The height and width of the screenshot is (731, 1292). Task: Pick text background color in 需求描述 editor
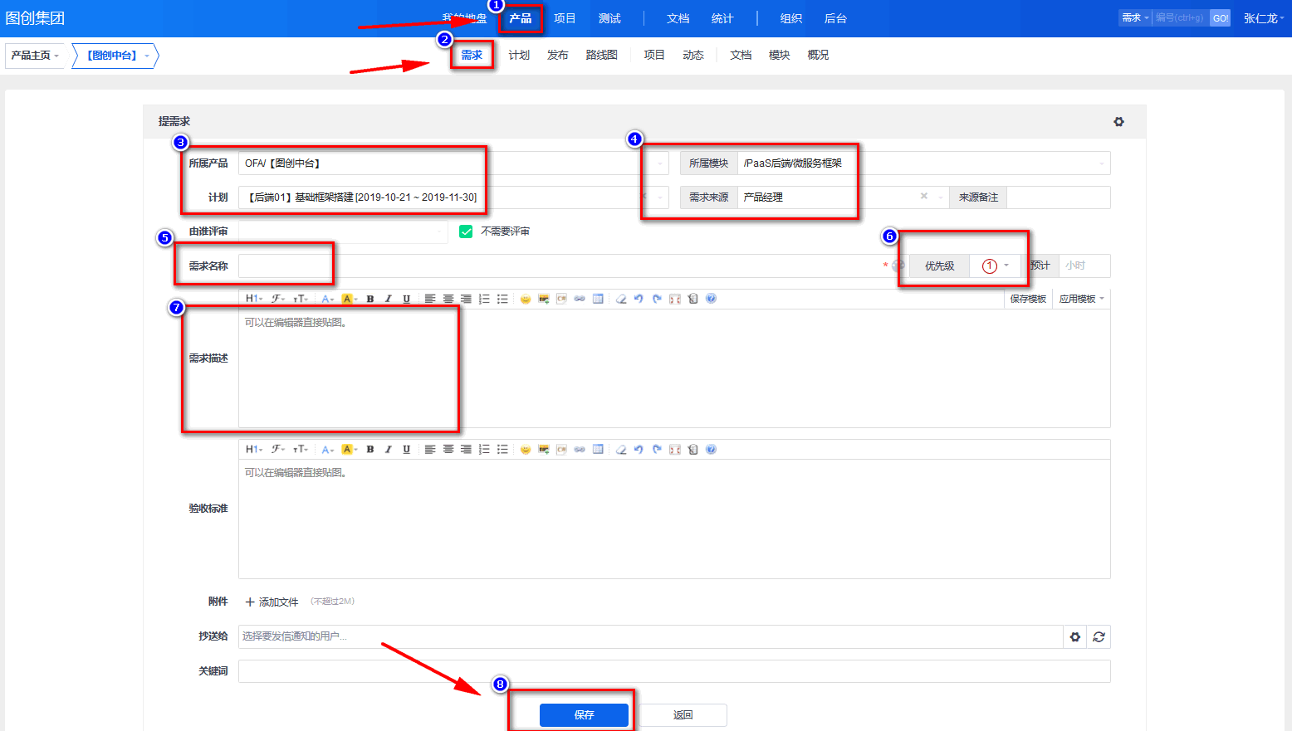[x=349, y=299]
